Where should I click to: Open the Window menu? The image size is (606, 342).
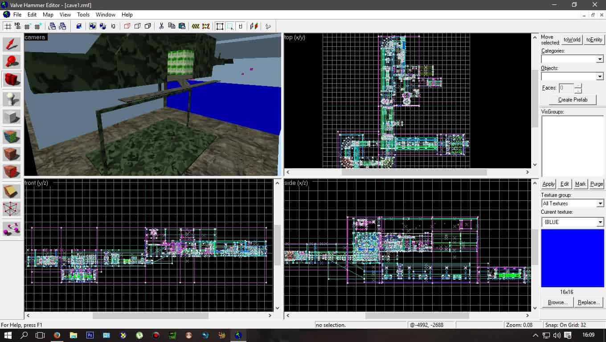point(106,15)
